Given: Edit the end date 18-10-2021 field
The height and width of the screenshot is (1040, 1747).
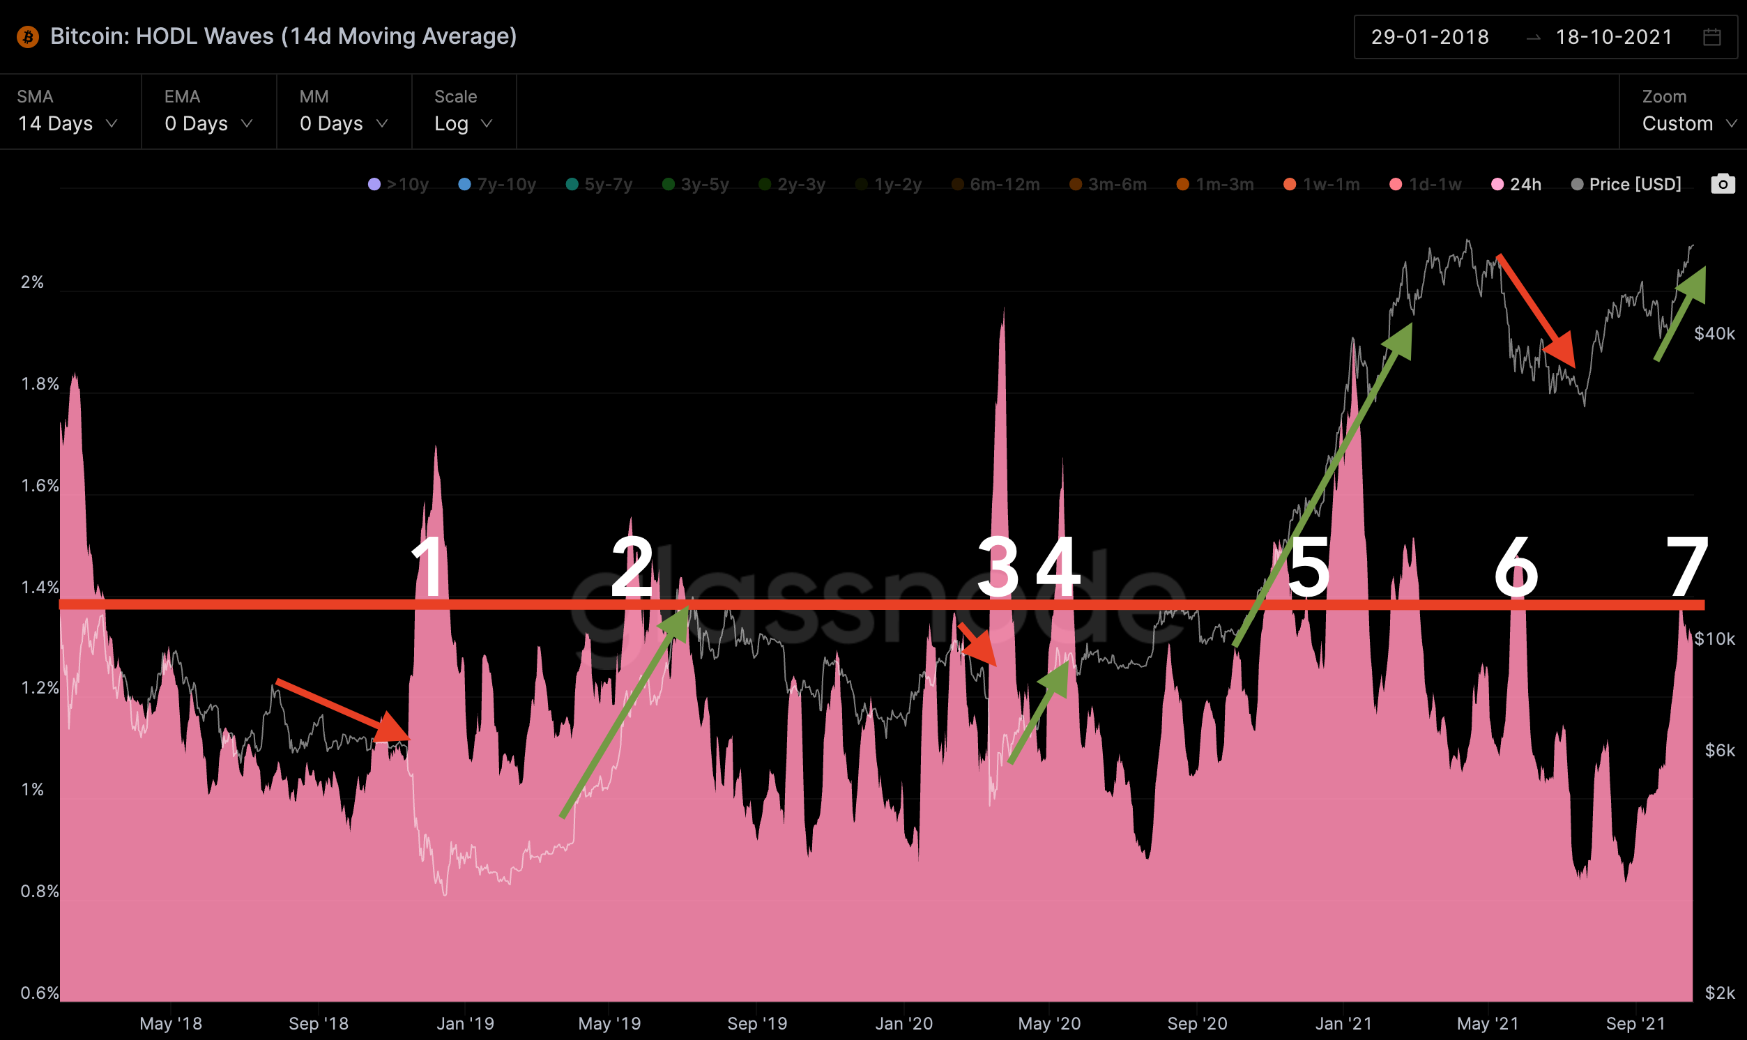Looking at the screenshot, I should (1614, 37).
